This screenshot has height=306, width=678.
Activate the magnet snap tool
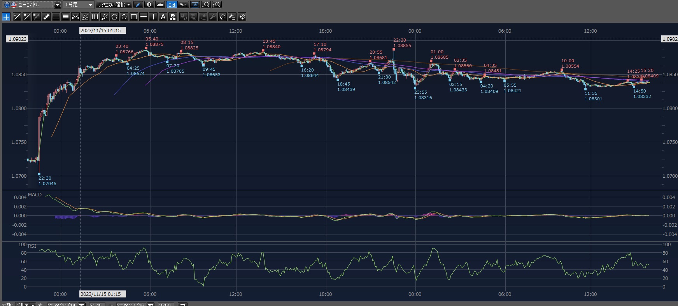tap(242, 17)
